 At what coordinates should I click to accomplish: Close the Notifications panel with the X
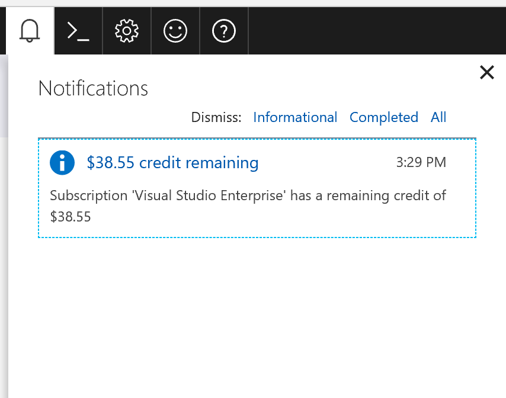[x=486, y=72]
